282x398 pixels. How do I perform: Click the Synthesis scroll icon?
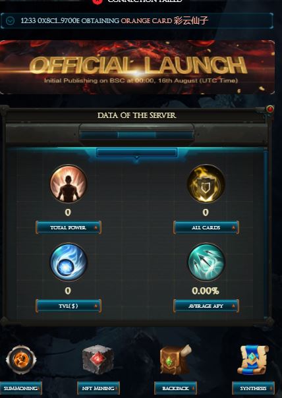[253, 360]
